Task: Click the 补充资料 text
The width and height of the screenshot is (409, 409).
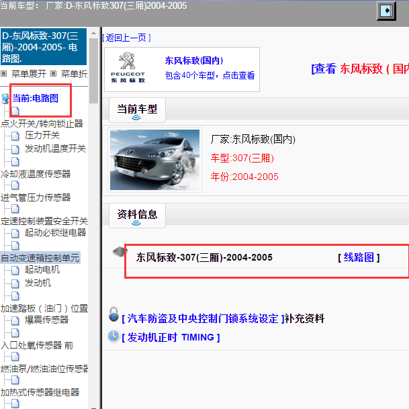Action: point(305,319)
